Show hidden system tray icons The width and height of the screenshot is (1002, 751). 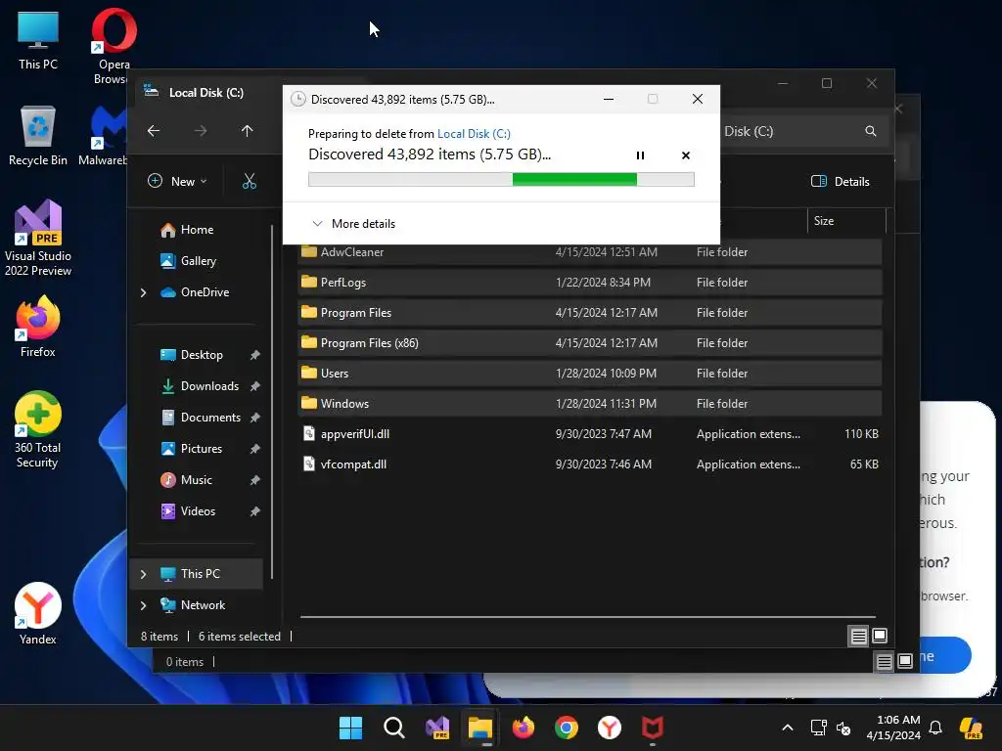click(x=788, y=728)
